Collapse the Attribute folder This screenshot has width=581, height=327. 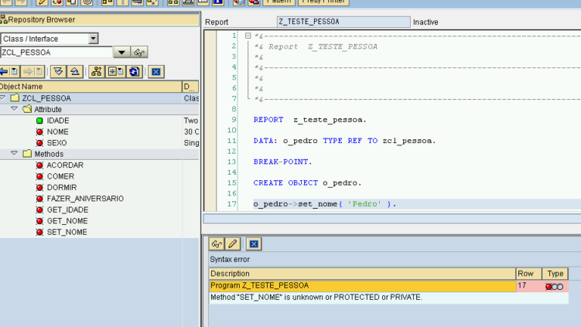pos(14,109)
